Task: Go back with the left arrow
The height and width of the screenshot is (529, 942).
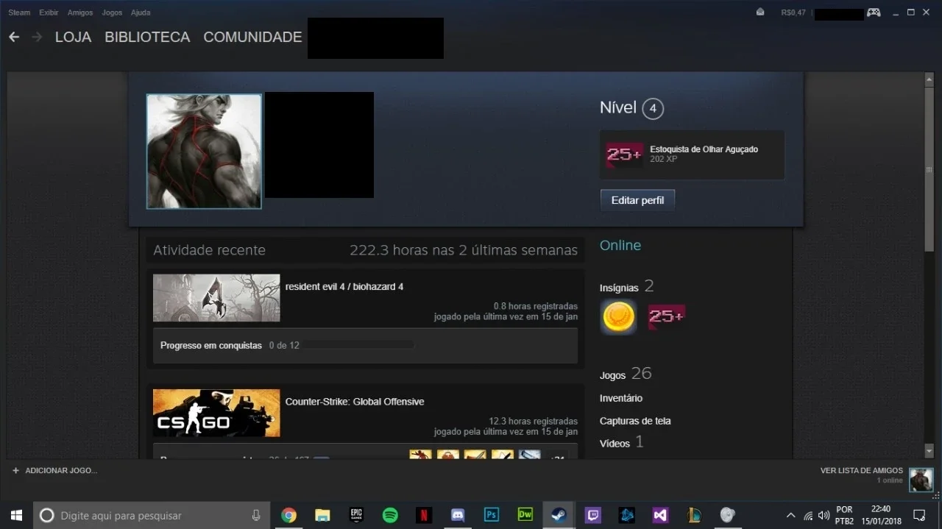Action: pos(14,37)
